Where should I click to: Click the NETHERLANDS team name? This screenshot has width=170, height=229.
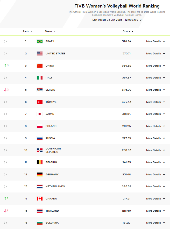[x=55, y=187]
